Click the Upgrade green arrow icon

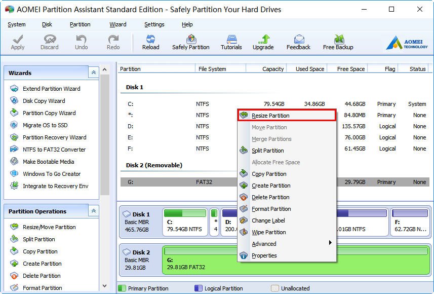pyautogui.click(x=263, y=43)
